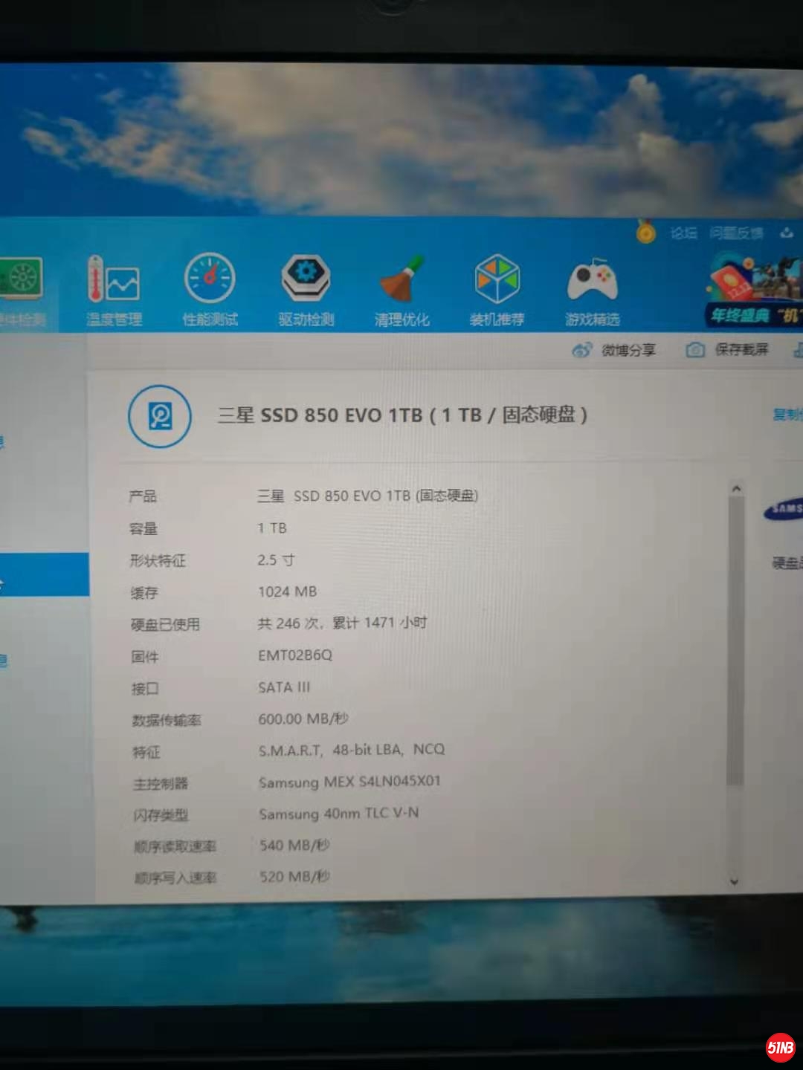The height and width of the screenshot is (1070, 803).
Task: Click the 清理优化 broom icon
Action: coord(401,279)
